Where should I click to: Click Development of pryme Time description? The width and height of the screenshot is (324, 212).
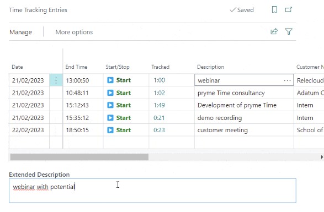tap(237, 105)
